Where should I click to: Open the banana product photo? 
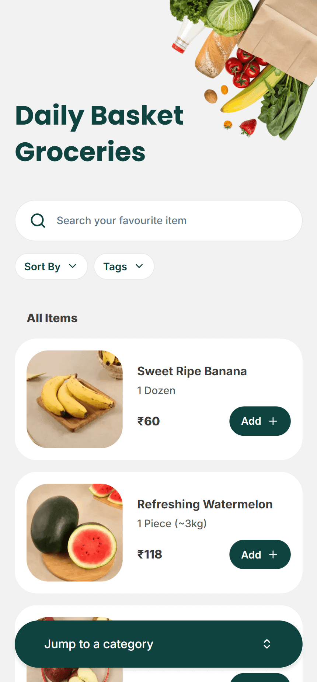point(74,399)
